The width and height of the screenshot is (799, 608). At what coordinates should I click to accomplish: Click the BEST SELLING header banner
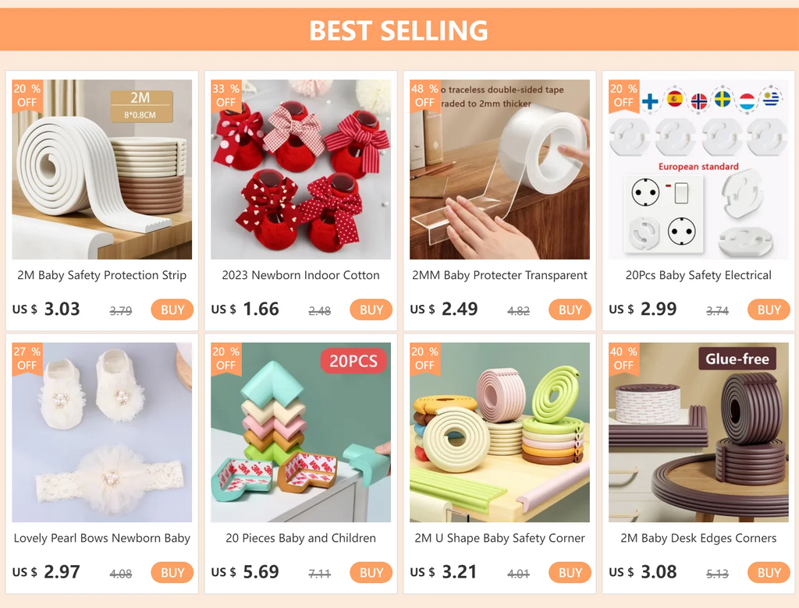coord(399,30)
